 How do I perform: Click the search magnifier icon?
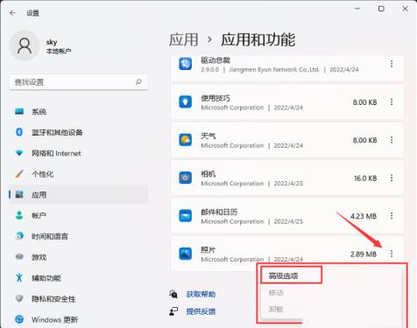[x=138, y=82]
